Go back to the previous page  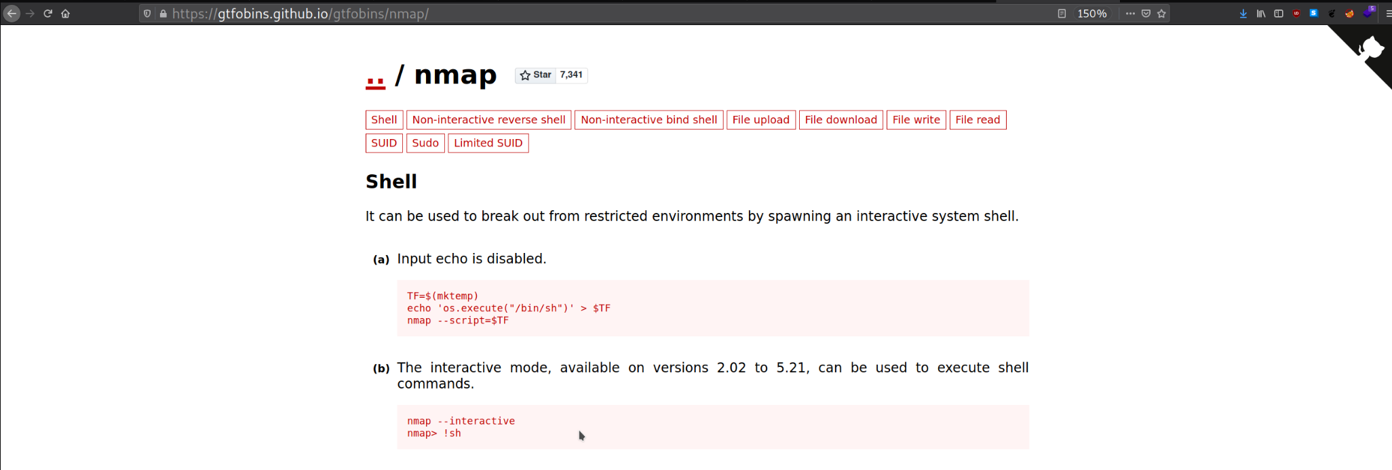pyautogui.click(x=12, y=14)
